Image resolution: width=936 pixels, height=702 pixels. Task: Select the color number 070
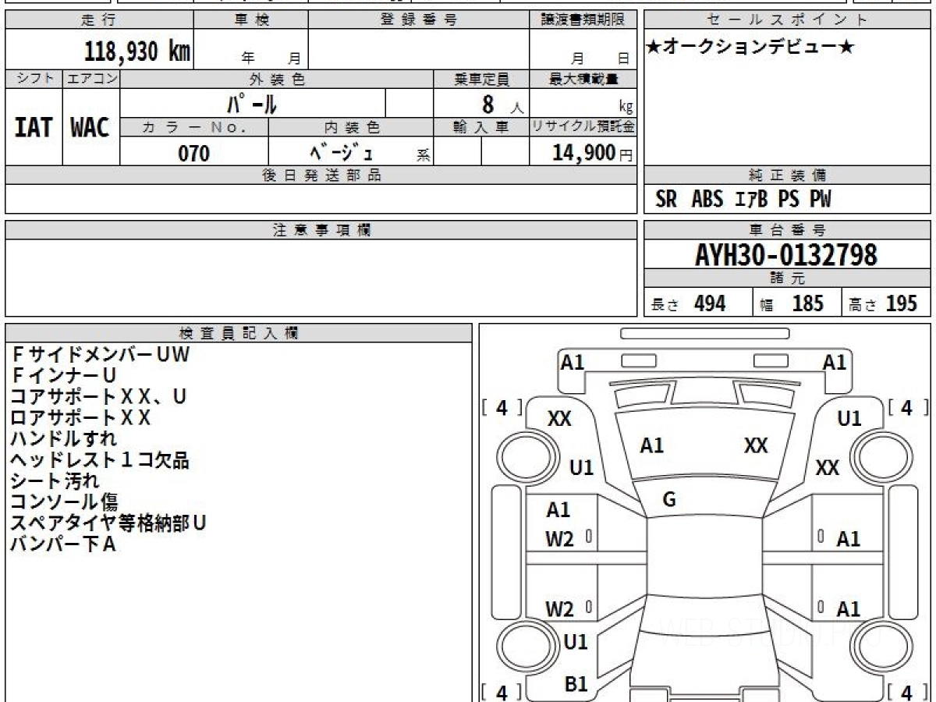(194, 154)
